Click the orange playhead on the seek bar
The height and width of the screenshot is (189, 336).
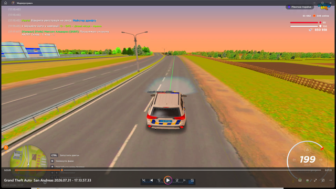click(x=62, y=170)
